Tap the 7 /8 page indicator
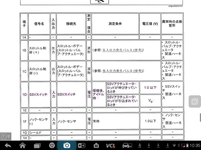 (x=6, y=136)
